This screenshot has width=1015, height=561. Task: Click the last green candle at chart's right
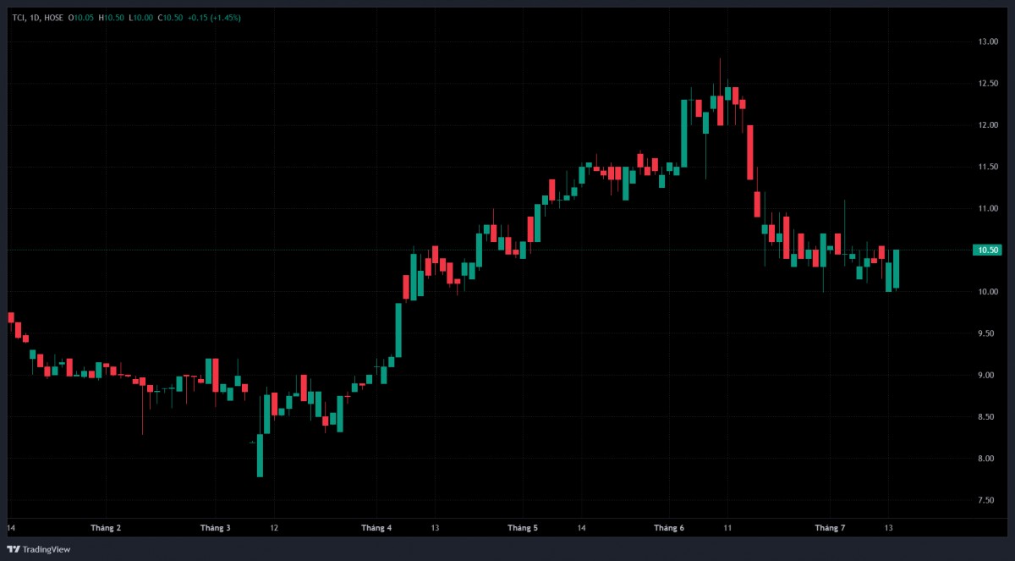[896, 269]
